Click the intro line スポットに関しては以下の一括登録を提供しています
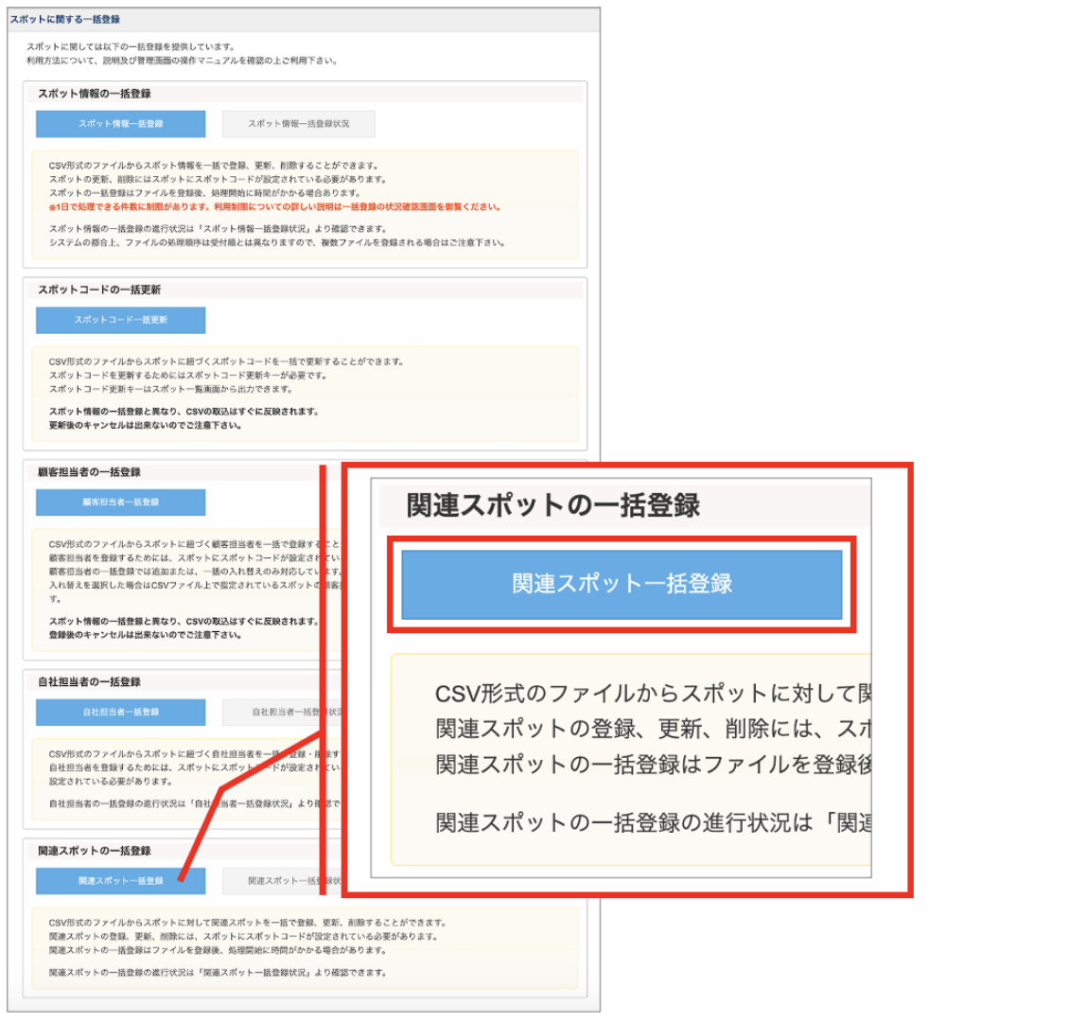1069x1022 pixels. click(131, 46)
